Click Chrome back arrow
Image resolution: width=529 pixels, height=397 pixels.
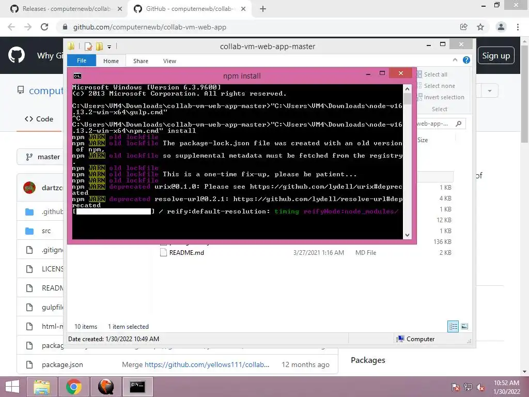[x=11, y=27]
